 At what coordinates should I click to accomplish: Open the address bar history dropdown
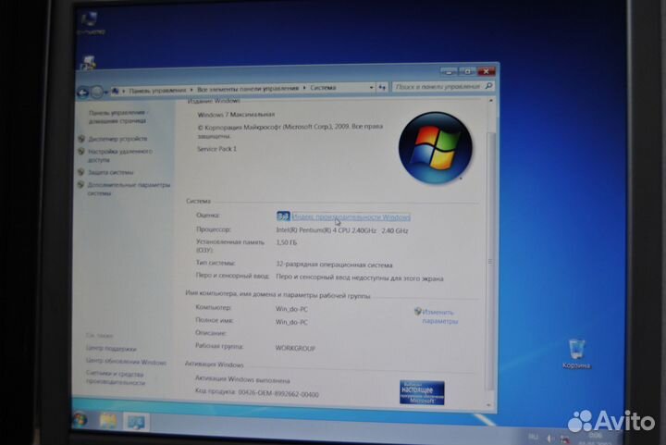(371, 88)
